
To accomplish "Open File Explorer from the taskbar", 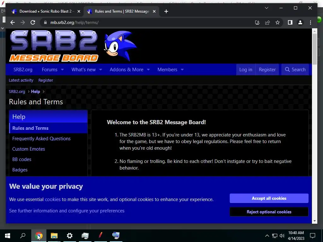I will point(54,236).
